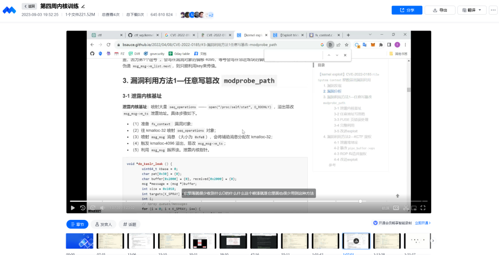This screenshot has height=255, width=499.
Task: Enable picture-in-picture mode icon
Action: coord(414,208)
